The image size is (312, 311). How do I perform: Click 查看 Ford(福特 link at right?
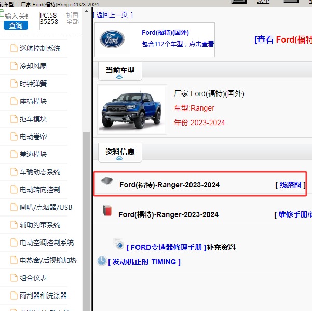click(283, 39)
